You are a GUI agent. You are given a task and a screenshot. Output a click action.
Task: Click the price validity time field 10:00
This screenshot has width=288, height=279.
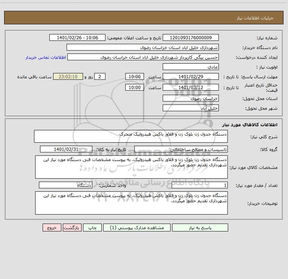tap(134, 87)
